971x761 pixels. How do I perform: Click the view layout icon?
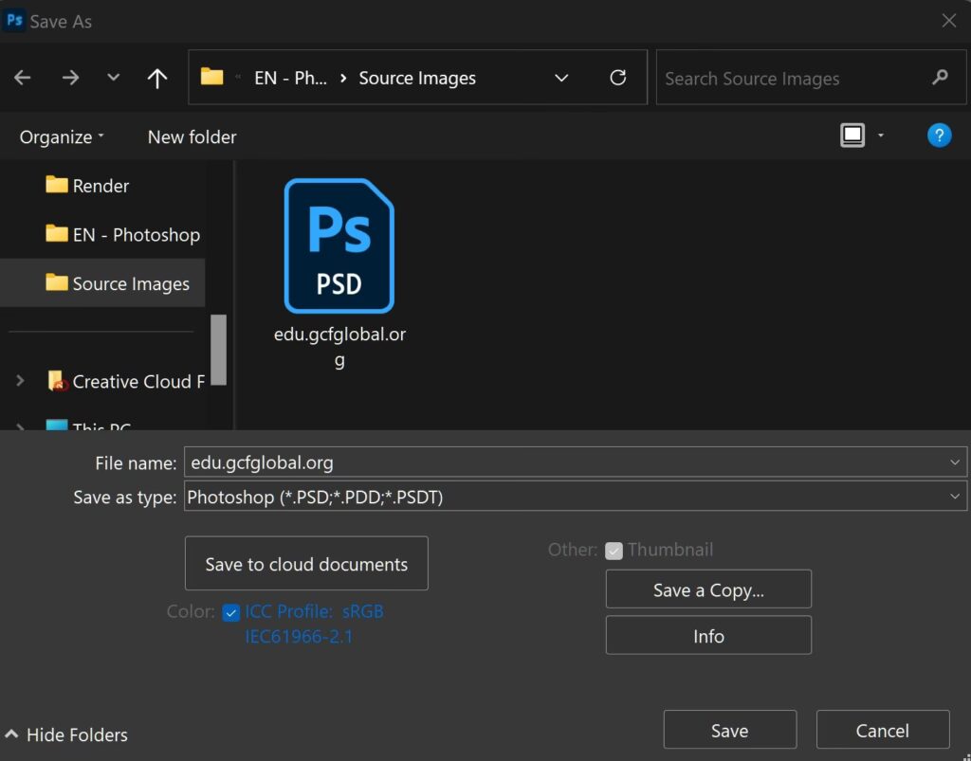[852, 136]
